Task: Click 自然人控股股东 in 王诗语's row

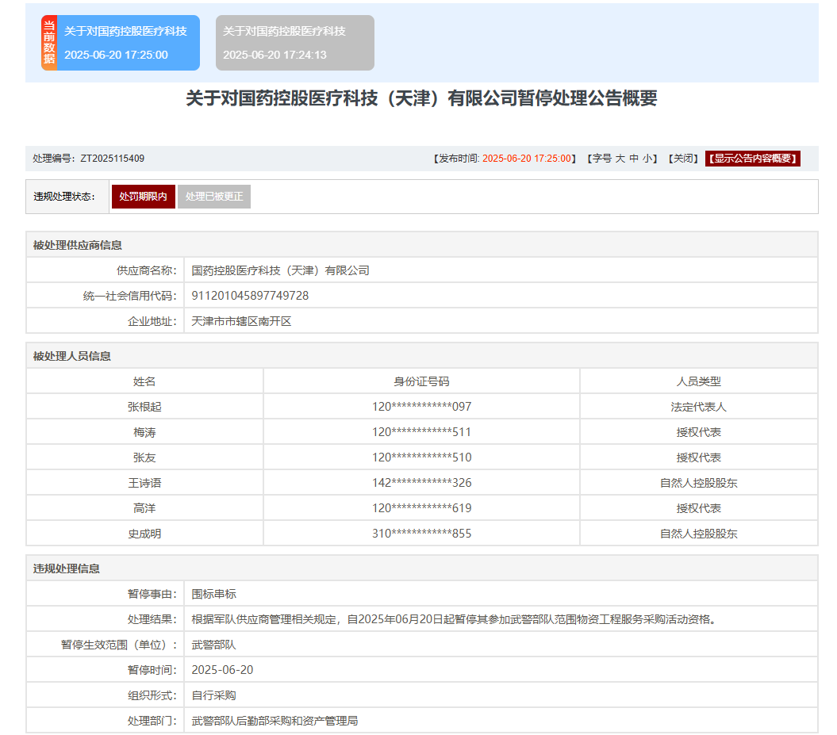Action: (699, 483)
